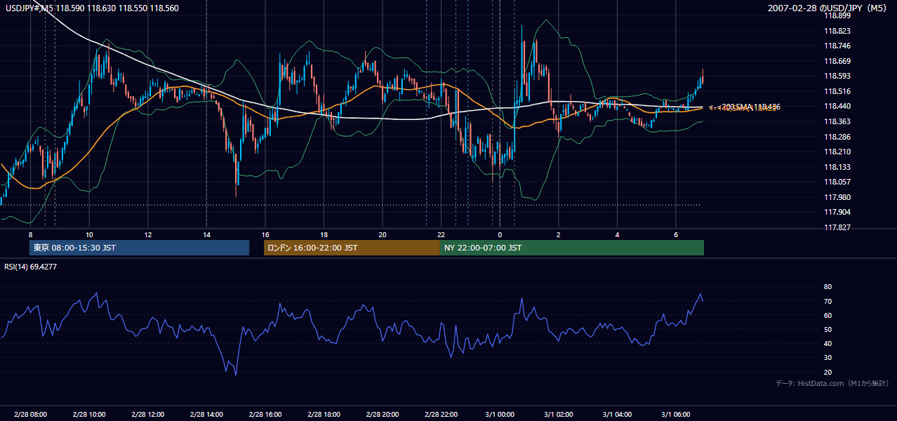Click hour label 12 on price chart time axis
This screenshot has width=897, height=421.
[x=148, y=234]
